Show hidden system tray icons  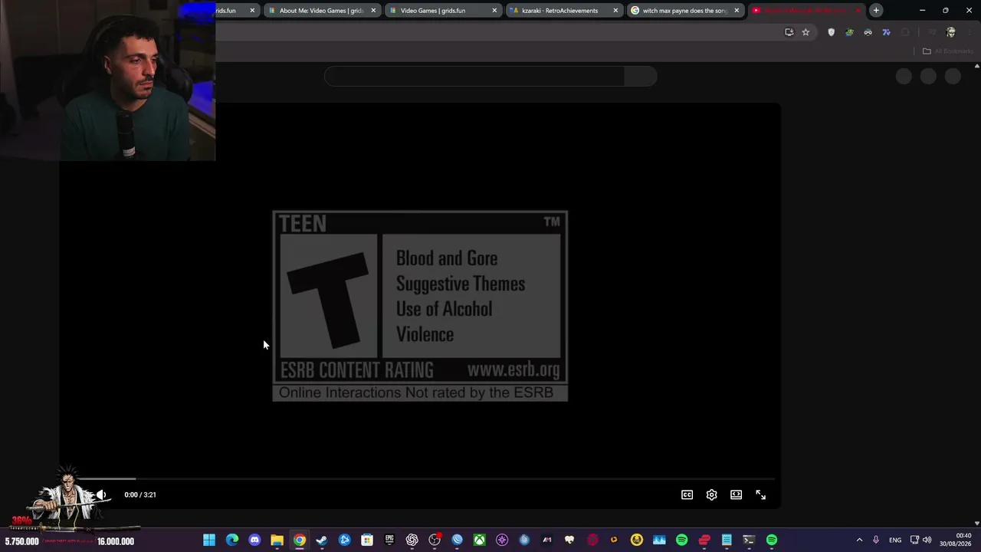tap(859, 540)
